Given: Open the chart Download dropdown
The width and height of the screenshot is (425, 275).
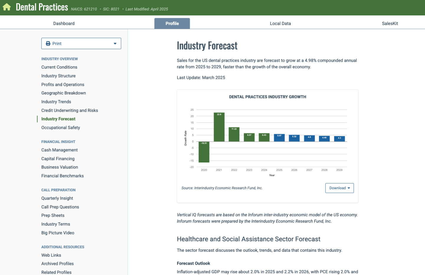Looking at the screenshot, I should tap(339, 188).
